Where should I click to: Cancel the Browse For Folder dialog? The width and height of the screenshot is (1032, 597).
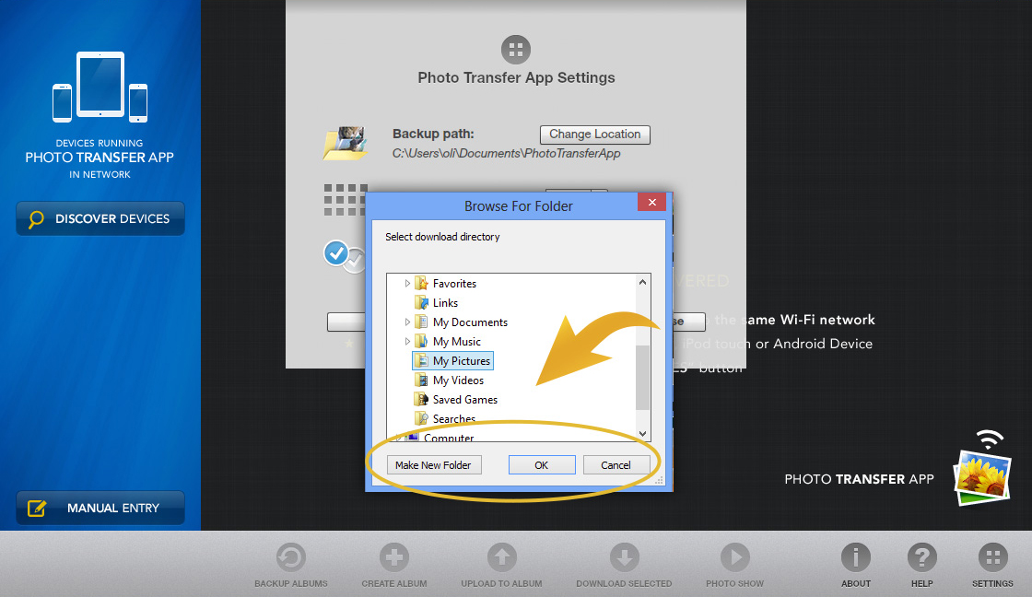click(616, 464)
